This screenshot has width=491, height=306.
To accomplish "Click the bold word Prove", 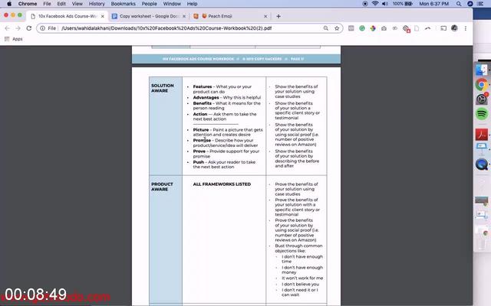I will [199, 151].
